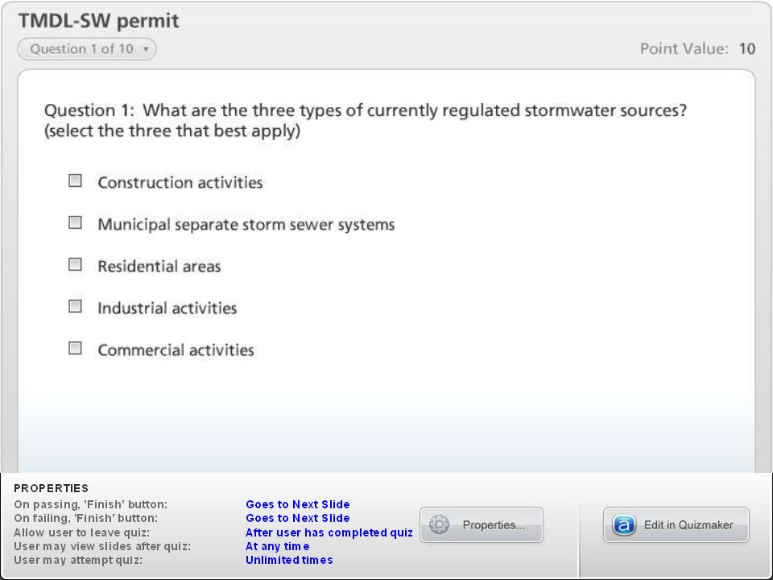Tick Municipal separate storm sewer systems checkbox
Screen dimensions: 773x580
(x=75, y=222)
